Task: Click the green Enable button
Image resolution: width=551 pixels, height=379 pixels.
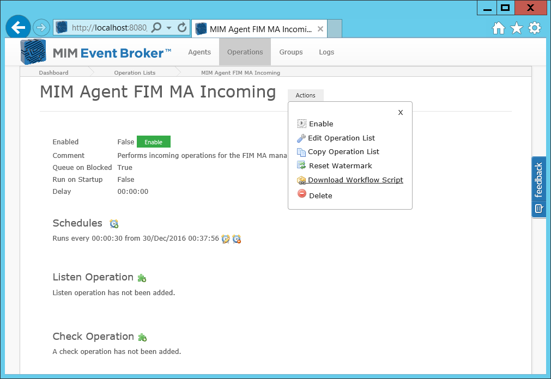Action: point(154,142)
